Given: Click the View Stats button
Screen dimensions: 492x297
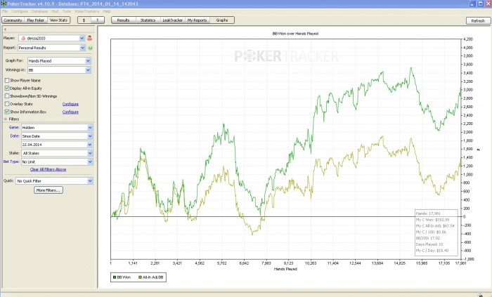Looking at the screenshot, I should [x=58, y=20].
